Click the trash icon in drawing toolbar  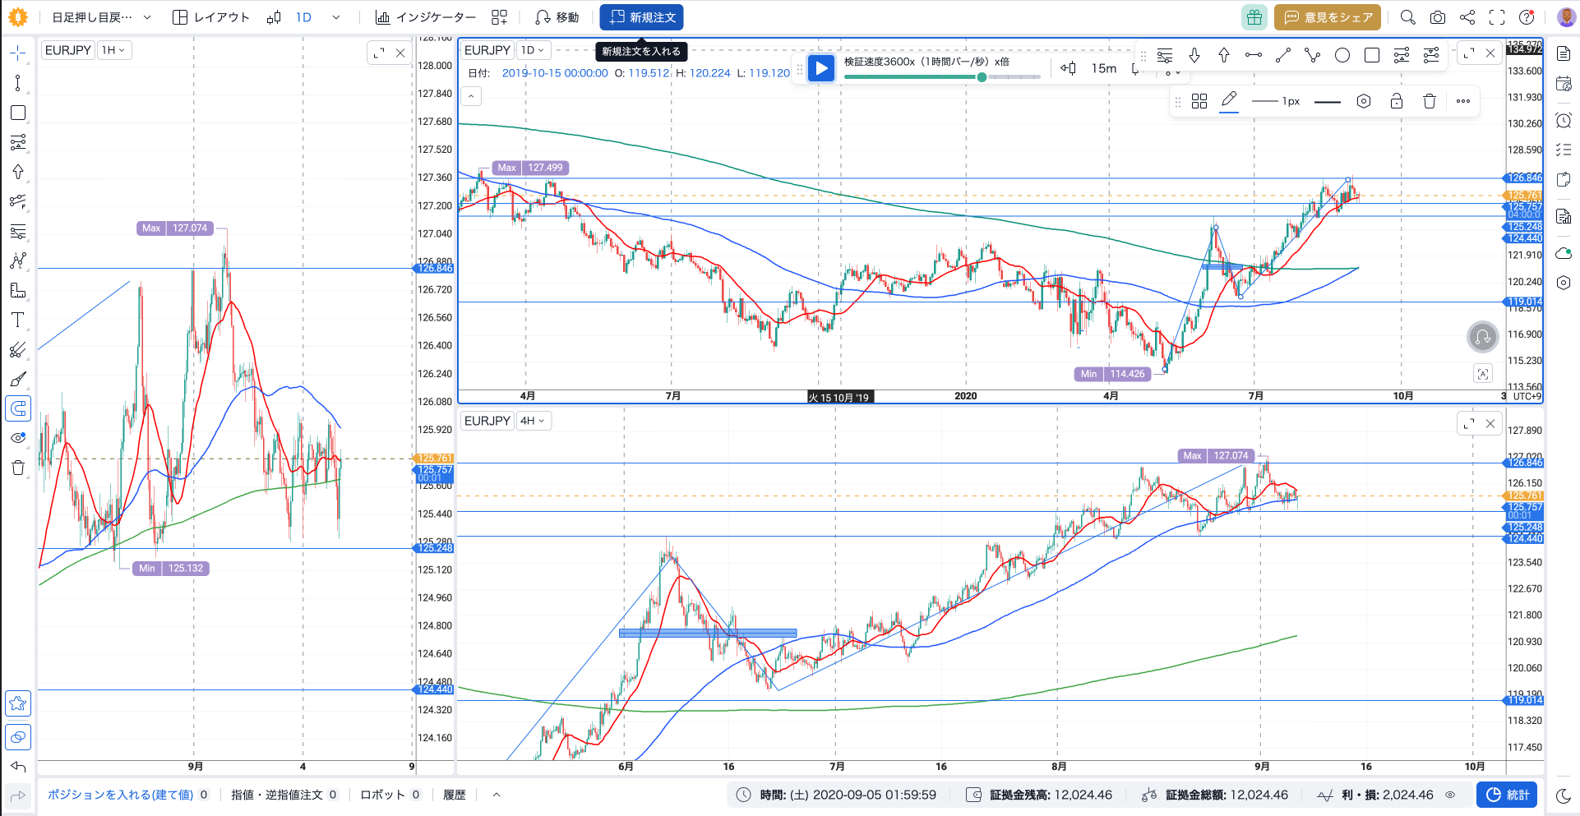point(1430,101)
